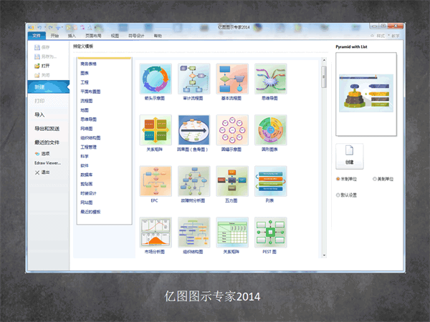
Task: Select the 思维导图 mind map template thumbnail
Action: [x=270, y=79]
